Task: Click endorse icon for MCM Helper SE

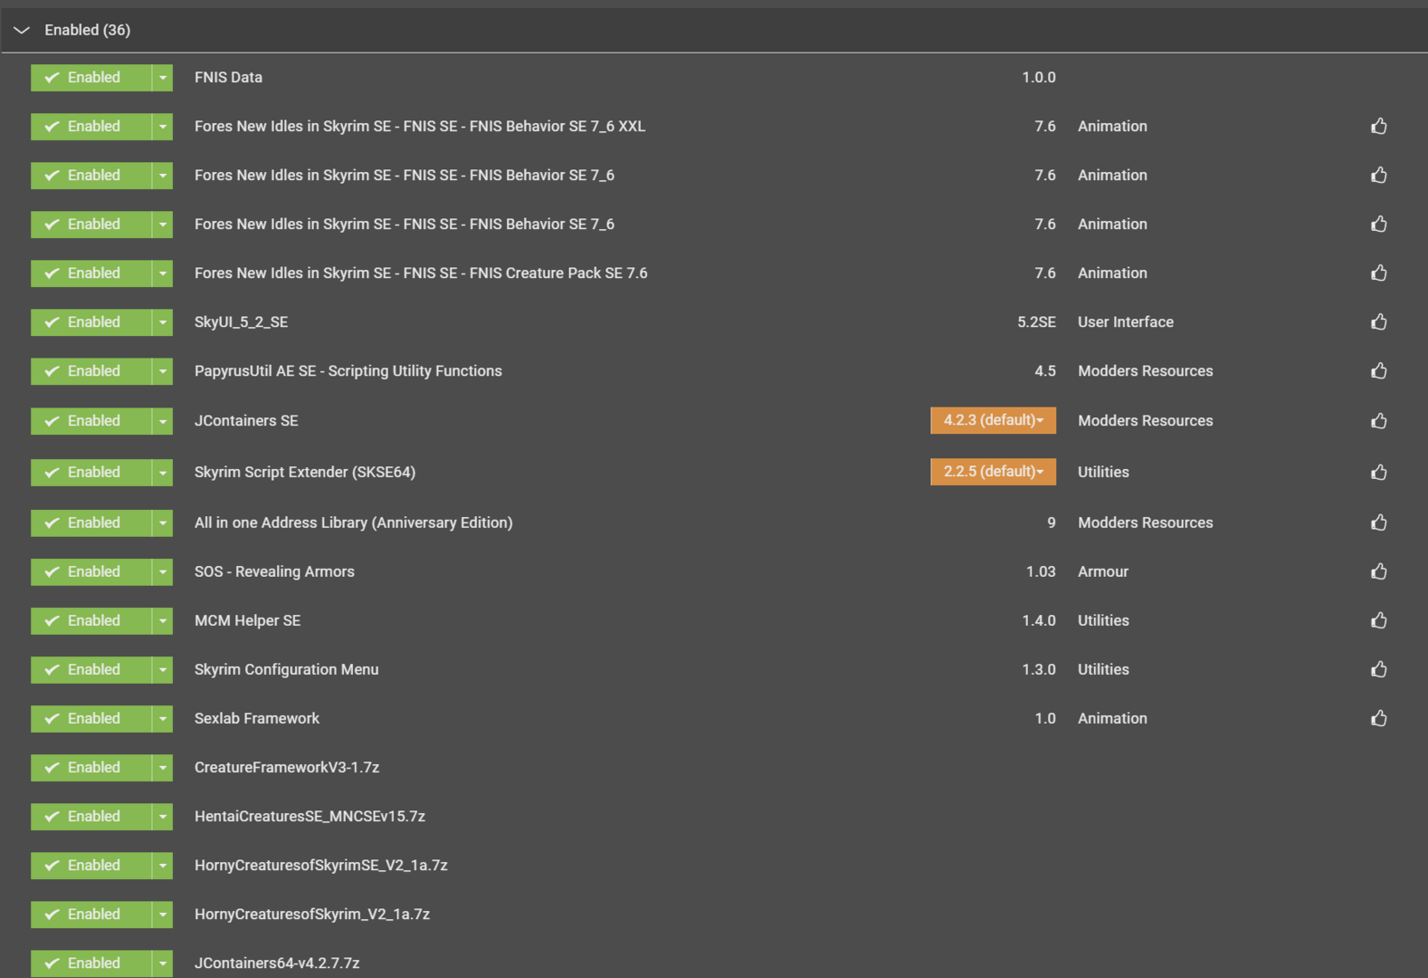Action: tap(1378, 620)
